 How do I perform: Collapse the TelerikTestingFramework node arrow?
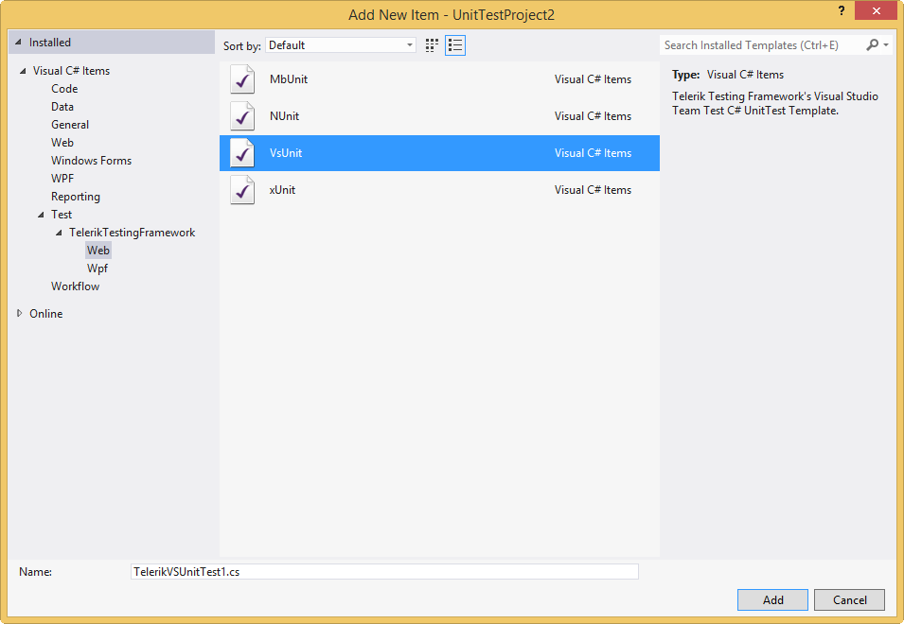(59, 233)
